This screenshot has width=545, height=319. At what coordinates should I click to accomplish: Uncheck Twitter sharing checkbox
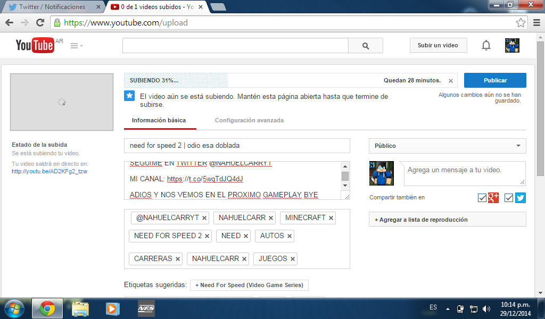click(x=509, y=198)
